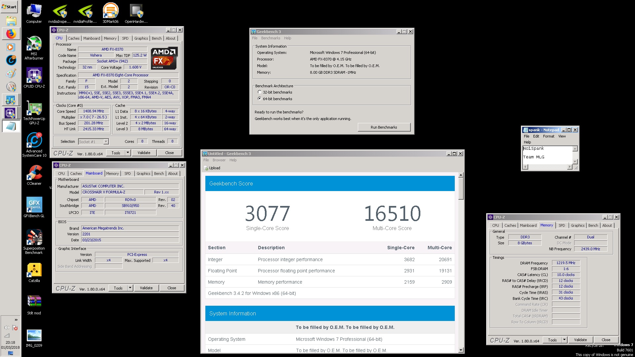Click the CROSSHAIR V FORMULA-Z model field
The image size is (635, 357).
pyautogui.click(x=112, y=192)
